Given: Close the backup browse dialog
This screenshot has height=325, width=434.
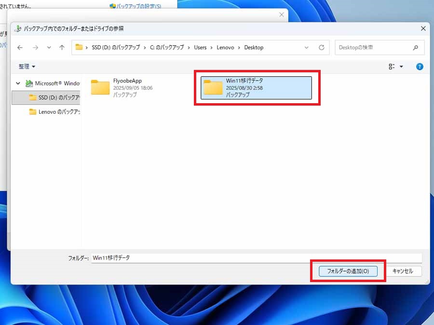Looking at the screenshot, I should 423,28.
